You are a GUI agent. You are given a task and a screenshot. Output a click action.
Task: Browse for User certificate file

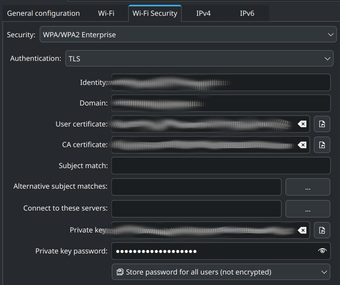tap(322, 124)
